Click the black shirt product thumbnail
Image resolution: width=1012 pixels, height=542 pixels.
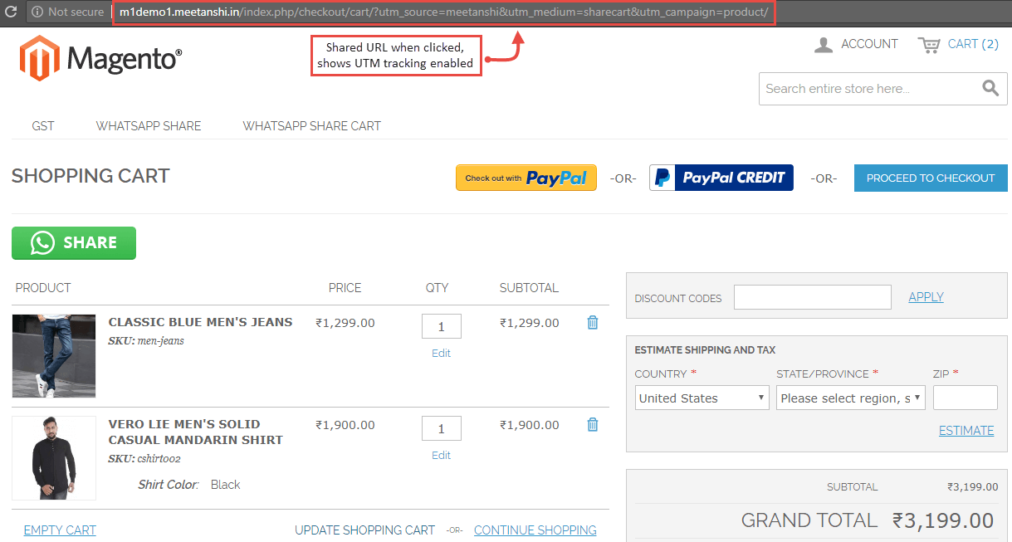point(54,459)
